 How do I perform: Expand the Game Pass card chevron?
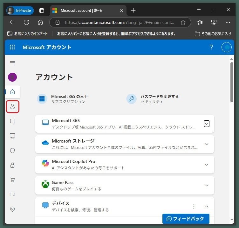click(207, 185)
